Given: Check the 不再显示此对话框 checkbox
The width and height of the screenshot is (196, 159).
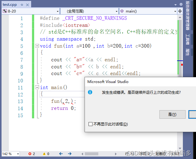Looking at the screenshot, I should [90, 124].
